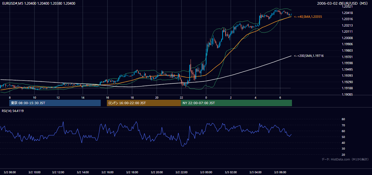
Task: Click hour label 12 under the price chart
Action: [58, 97]
